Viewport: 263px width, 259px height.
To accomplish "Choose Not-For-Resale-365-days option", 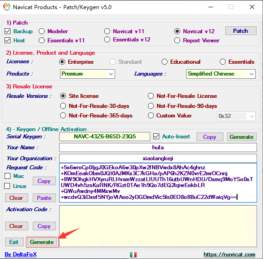I will [63, 116].
